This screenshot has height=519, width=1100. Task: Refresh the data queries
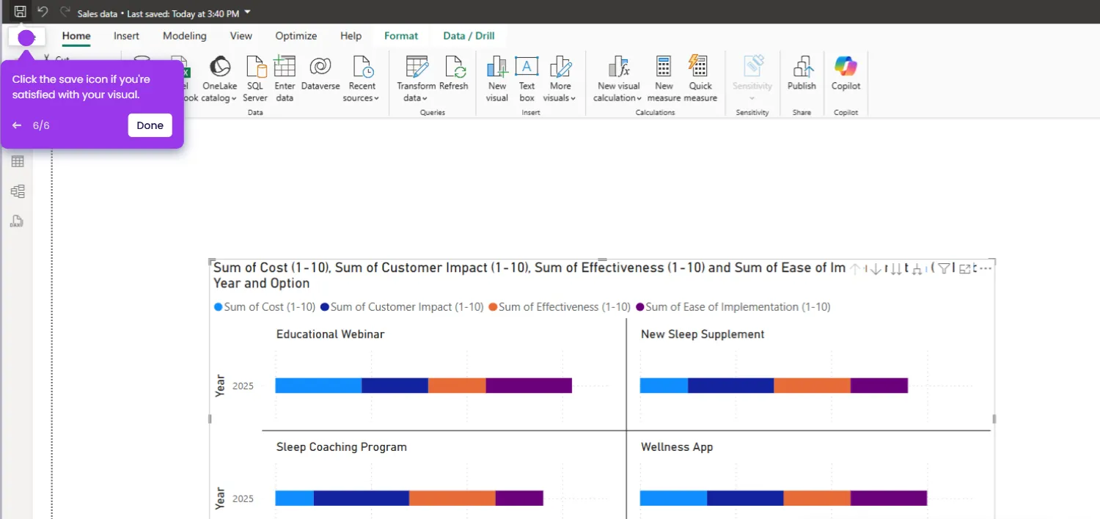click(x=454, y=73)
